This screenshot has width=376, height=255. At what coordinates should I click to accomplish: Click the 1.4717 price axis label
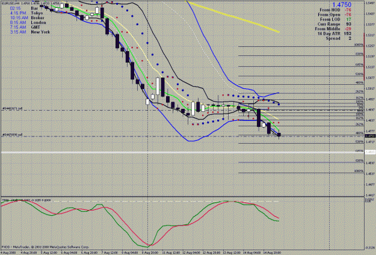371,142
